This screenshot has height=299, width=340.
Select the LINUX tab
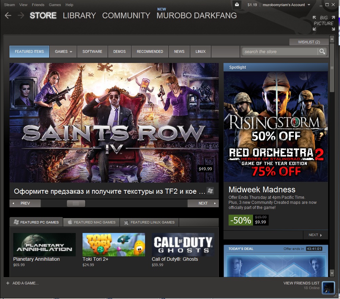(201, 51)
